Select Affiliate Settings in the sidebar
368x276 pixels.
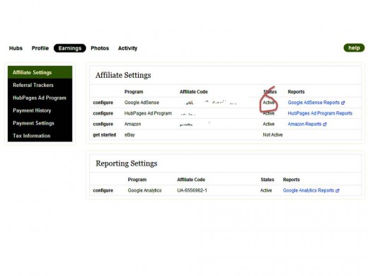tap(40, 72)
